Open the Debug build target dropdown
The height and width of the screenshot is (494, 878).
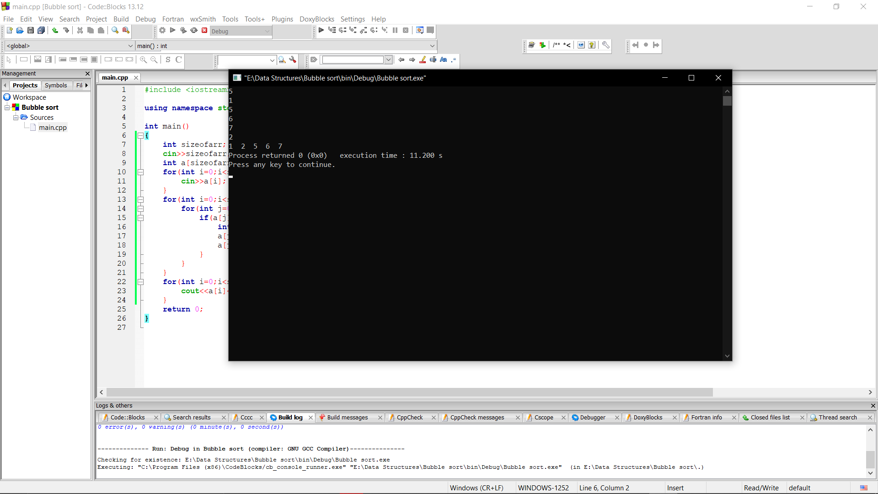point(267,31)
